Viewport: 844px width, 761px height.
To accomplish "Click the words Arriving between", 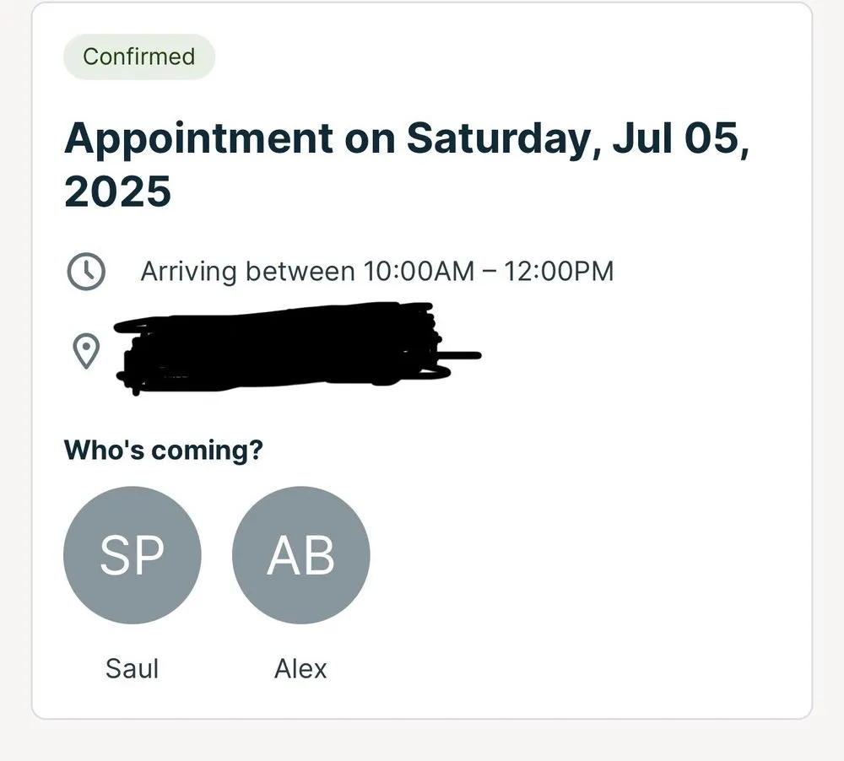I will click(x=247, y=272).
